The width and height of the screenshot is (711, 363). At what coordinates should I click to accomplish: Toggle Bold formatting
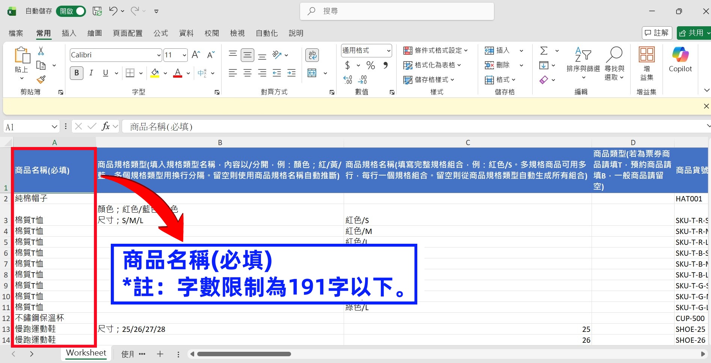(77, 73)
